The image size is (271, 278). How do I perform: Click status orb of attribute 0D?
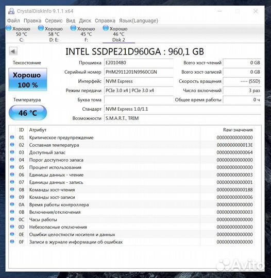coord(12,227)
